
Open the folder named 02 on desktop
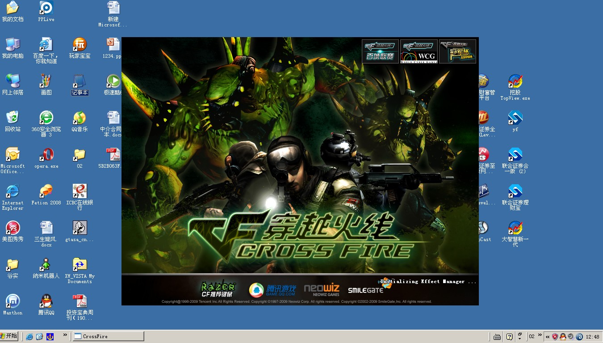click(x=80, y=158)
